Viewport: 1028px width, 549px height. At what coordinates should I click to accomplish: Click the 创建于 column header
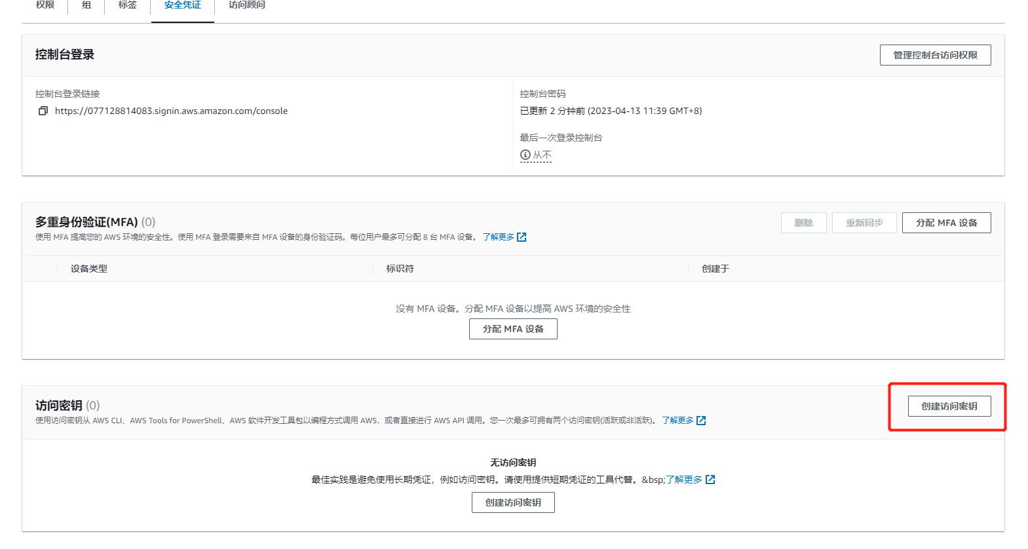(x=715, y=269)
